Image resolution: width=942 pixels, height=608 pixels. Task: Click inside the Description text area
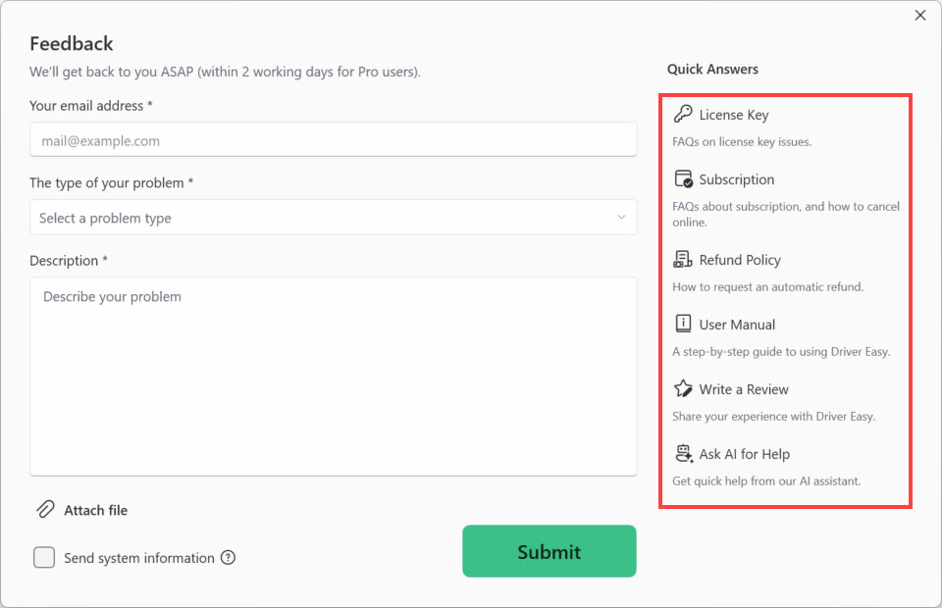coord(333,377)
